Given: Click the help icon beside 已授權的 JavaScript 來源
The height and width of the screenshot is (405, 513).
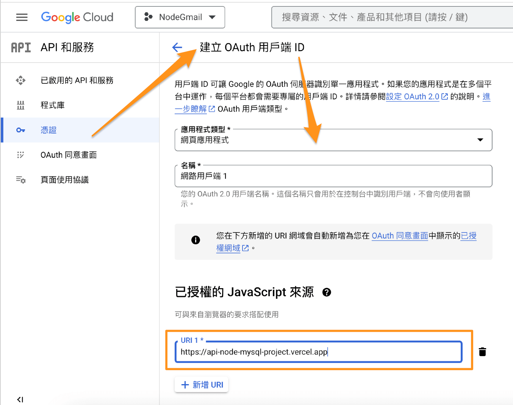Looking at the screenshot, I should click(x=327, y=292).
